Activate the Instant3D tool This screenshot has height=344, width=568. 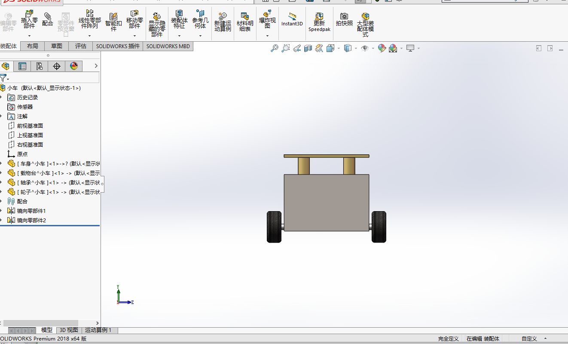pos(292,19)
